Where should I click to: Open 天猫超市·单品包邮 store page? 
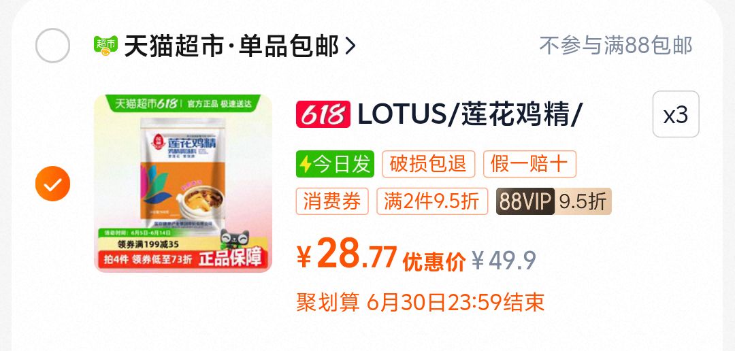(231, 46)
